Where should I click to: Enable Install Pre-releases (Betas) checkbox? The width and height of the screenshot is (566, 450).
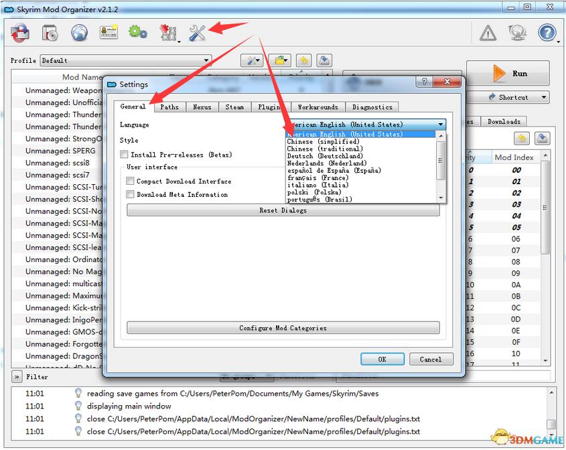point(124,155)
